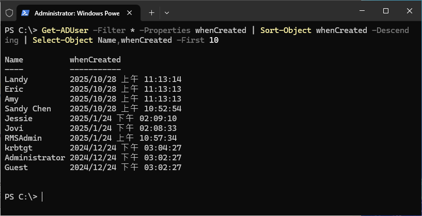
Task: Expand the new tab dropdown chevron
Action: tap(166, 11)
